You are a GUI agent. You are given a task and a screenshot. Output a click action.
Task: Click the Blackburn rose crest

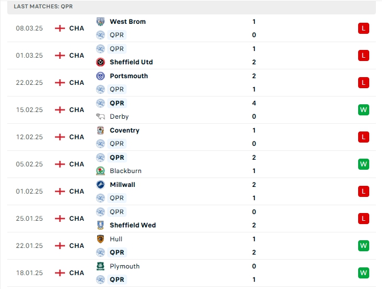click(100, 171)
